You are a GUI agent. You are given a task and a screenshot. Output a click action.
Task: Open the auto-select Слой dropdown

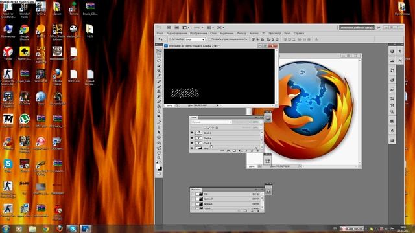tap(195, 39)
